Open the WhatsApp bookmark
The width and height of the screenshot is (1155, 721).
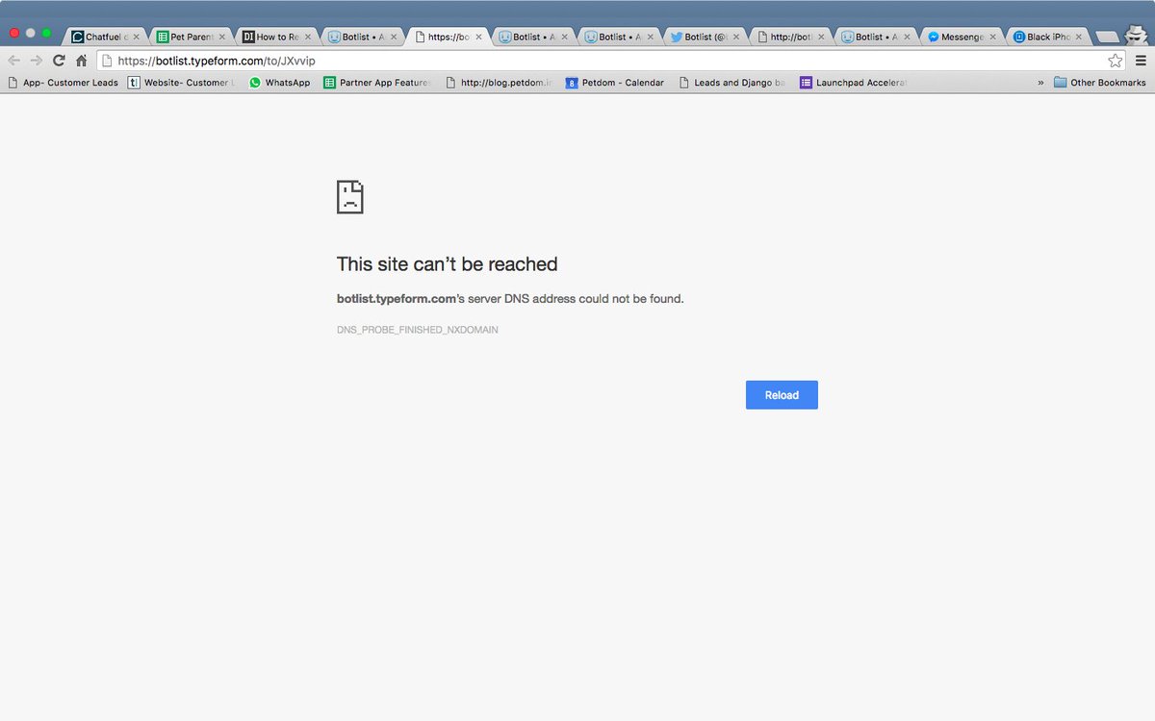[279, 83]
